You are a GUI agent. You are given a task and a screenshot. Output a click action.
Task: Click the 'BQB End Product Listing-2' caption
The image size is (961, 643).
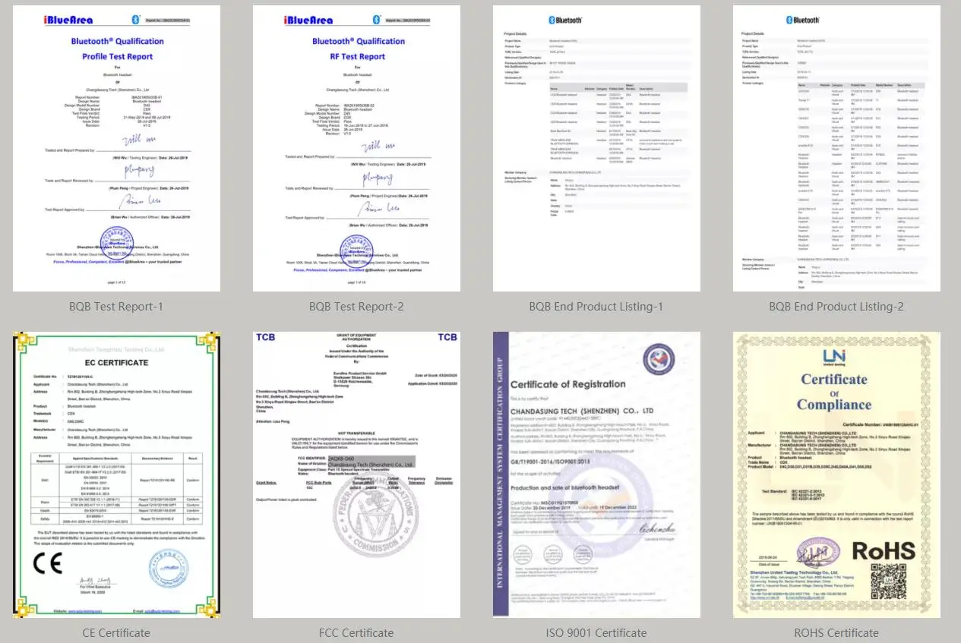(x=836, y=307)
